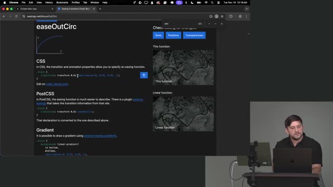
Task: Open the Help menu
Action: point(105,3)
